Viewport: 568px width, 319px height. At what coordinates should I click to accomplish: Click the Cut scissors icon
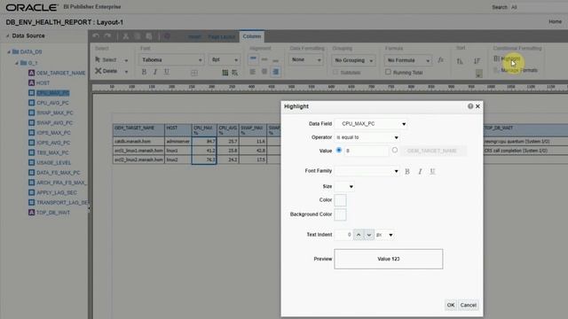(125, 36)
